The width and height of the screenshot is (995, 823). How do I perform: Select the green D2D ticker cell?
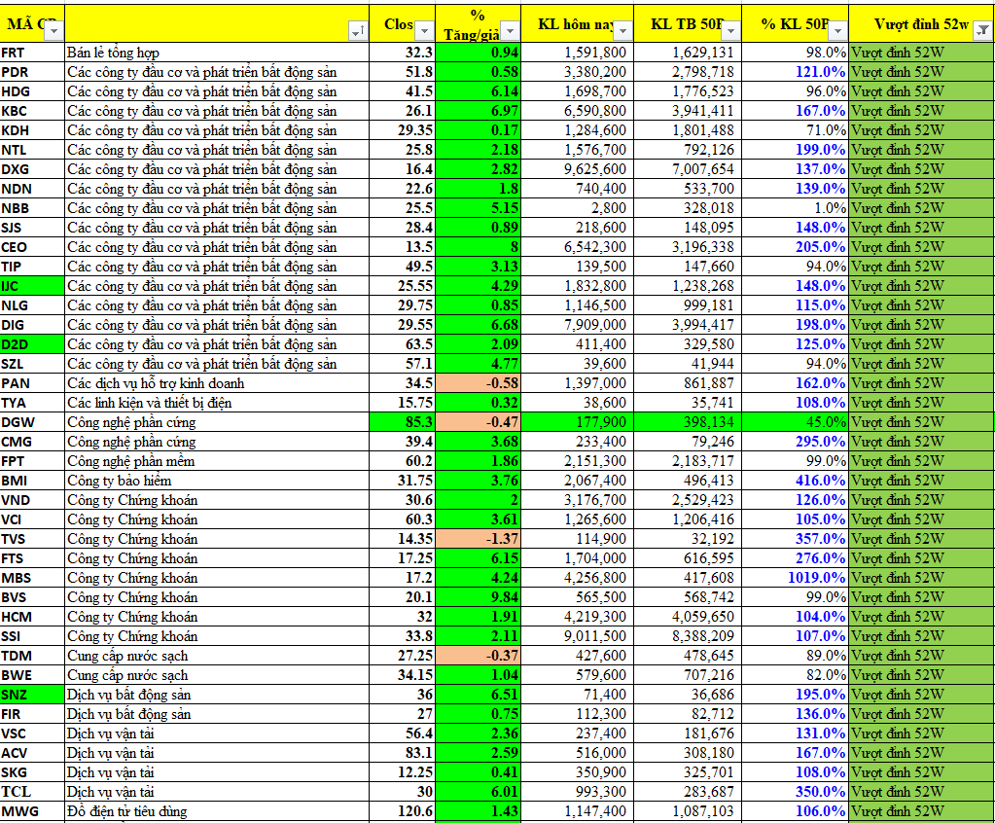pos(32,344)
